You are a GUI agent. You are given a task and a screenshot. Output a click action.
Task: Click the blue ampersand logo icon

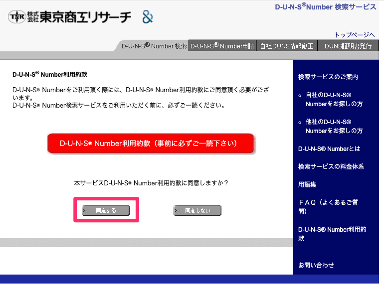pos(148,17)
